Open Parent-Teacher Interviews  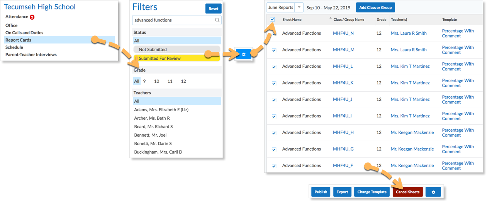click(x=31, y=55)
